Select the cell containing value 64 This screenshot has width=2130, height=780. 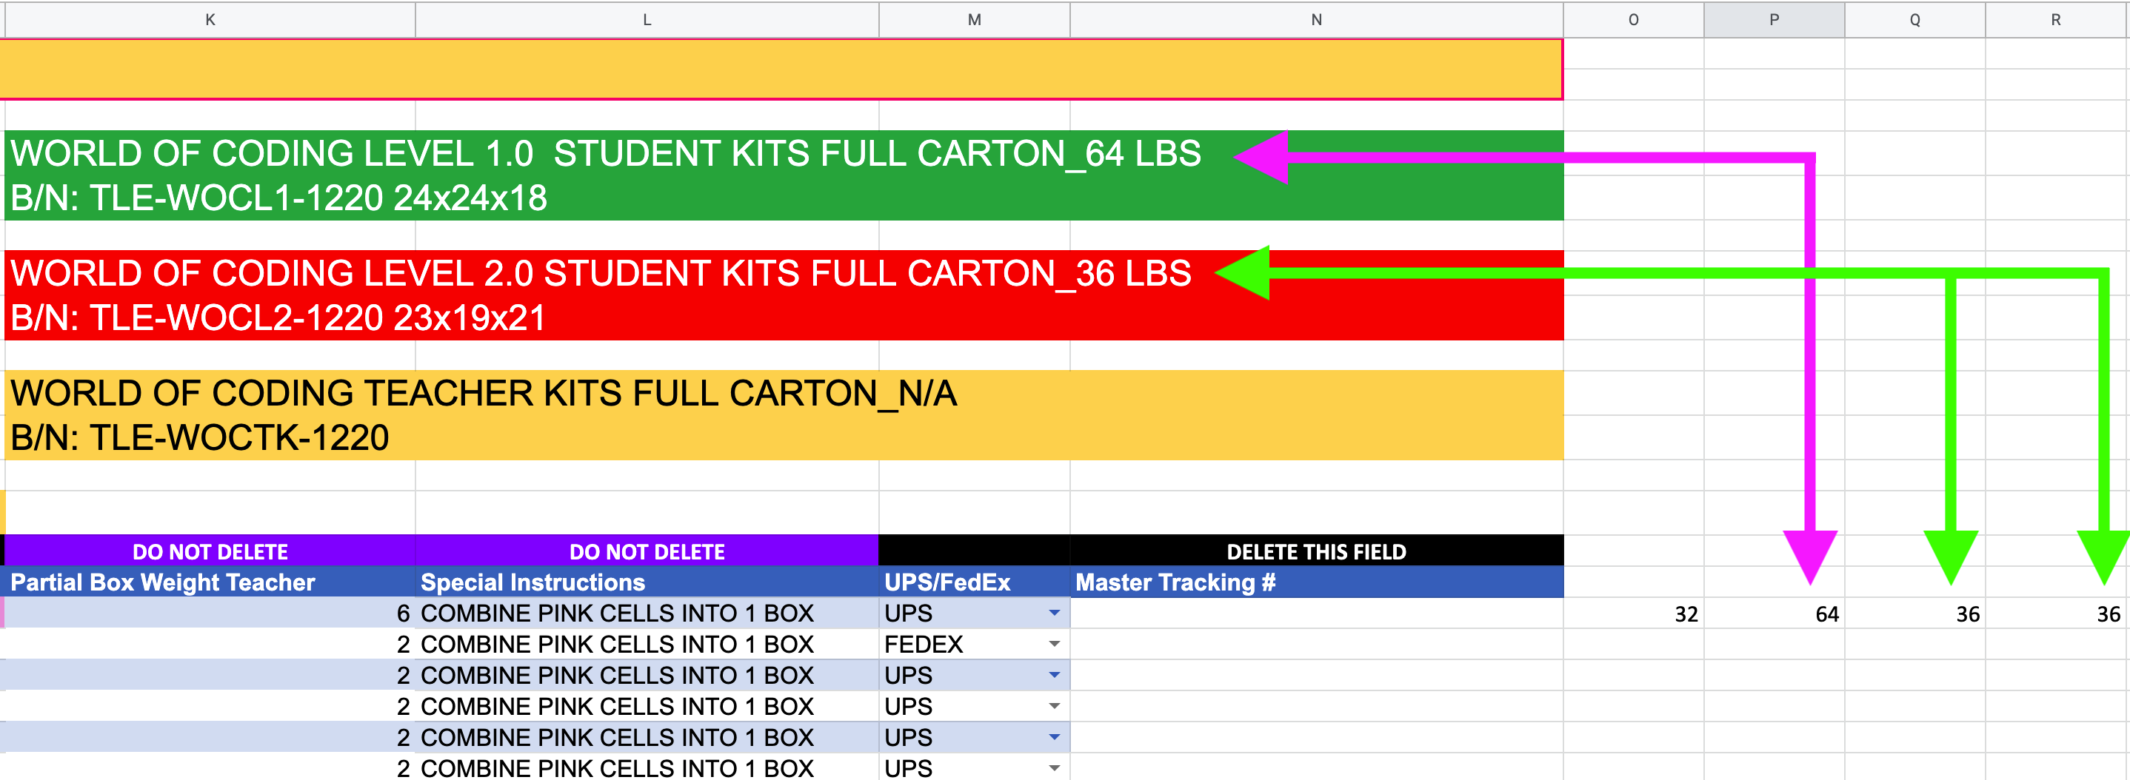[1774, 613]
